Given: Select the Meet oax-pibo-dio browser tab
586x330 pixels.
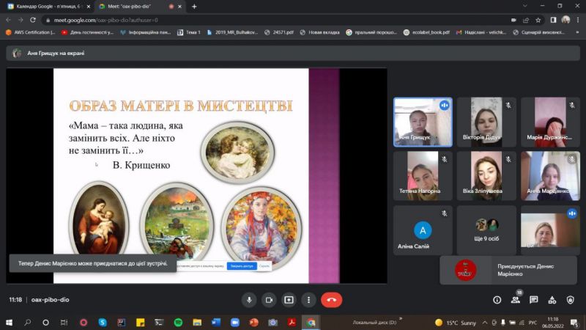Looking at the screenshot, I should (135, 7).
